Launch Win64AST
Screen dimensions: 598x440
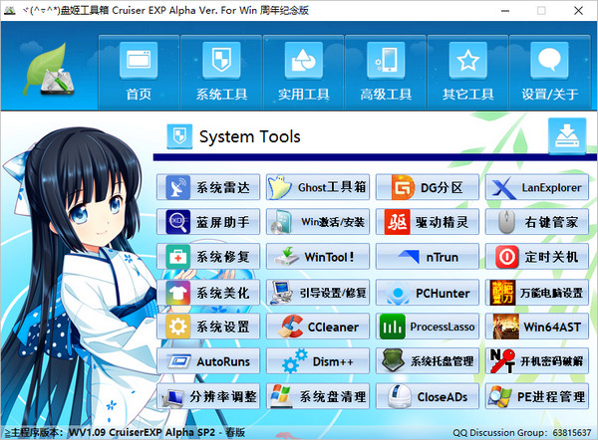(x=537, y=327)
